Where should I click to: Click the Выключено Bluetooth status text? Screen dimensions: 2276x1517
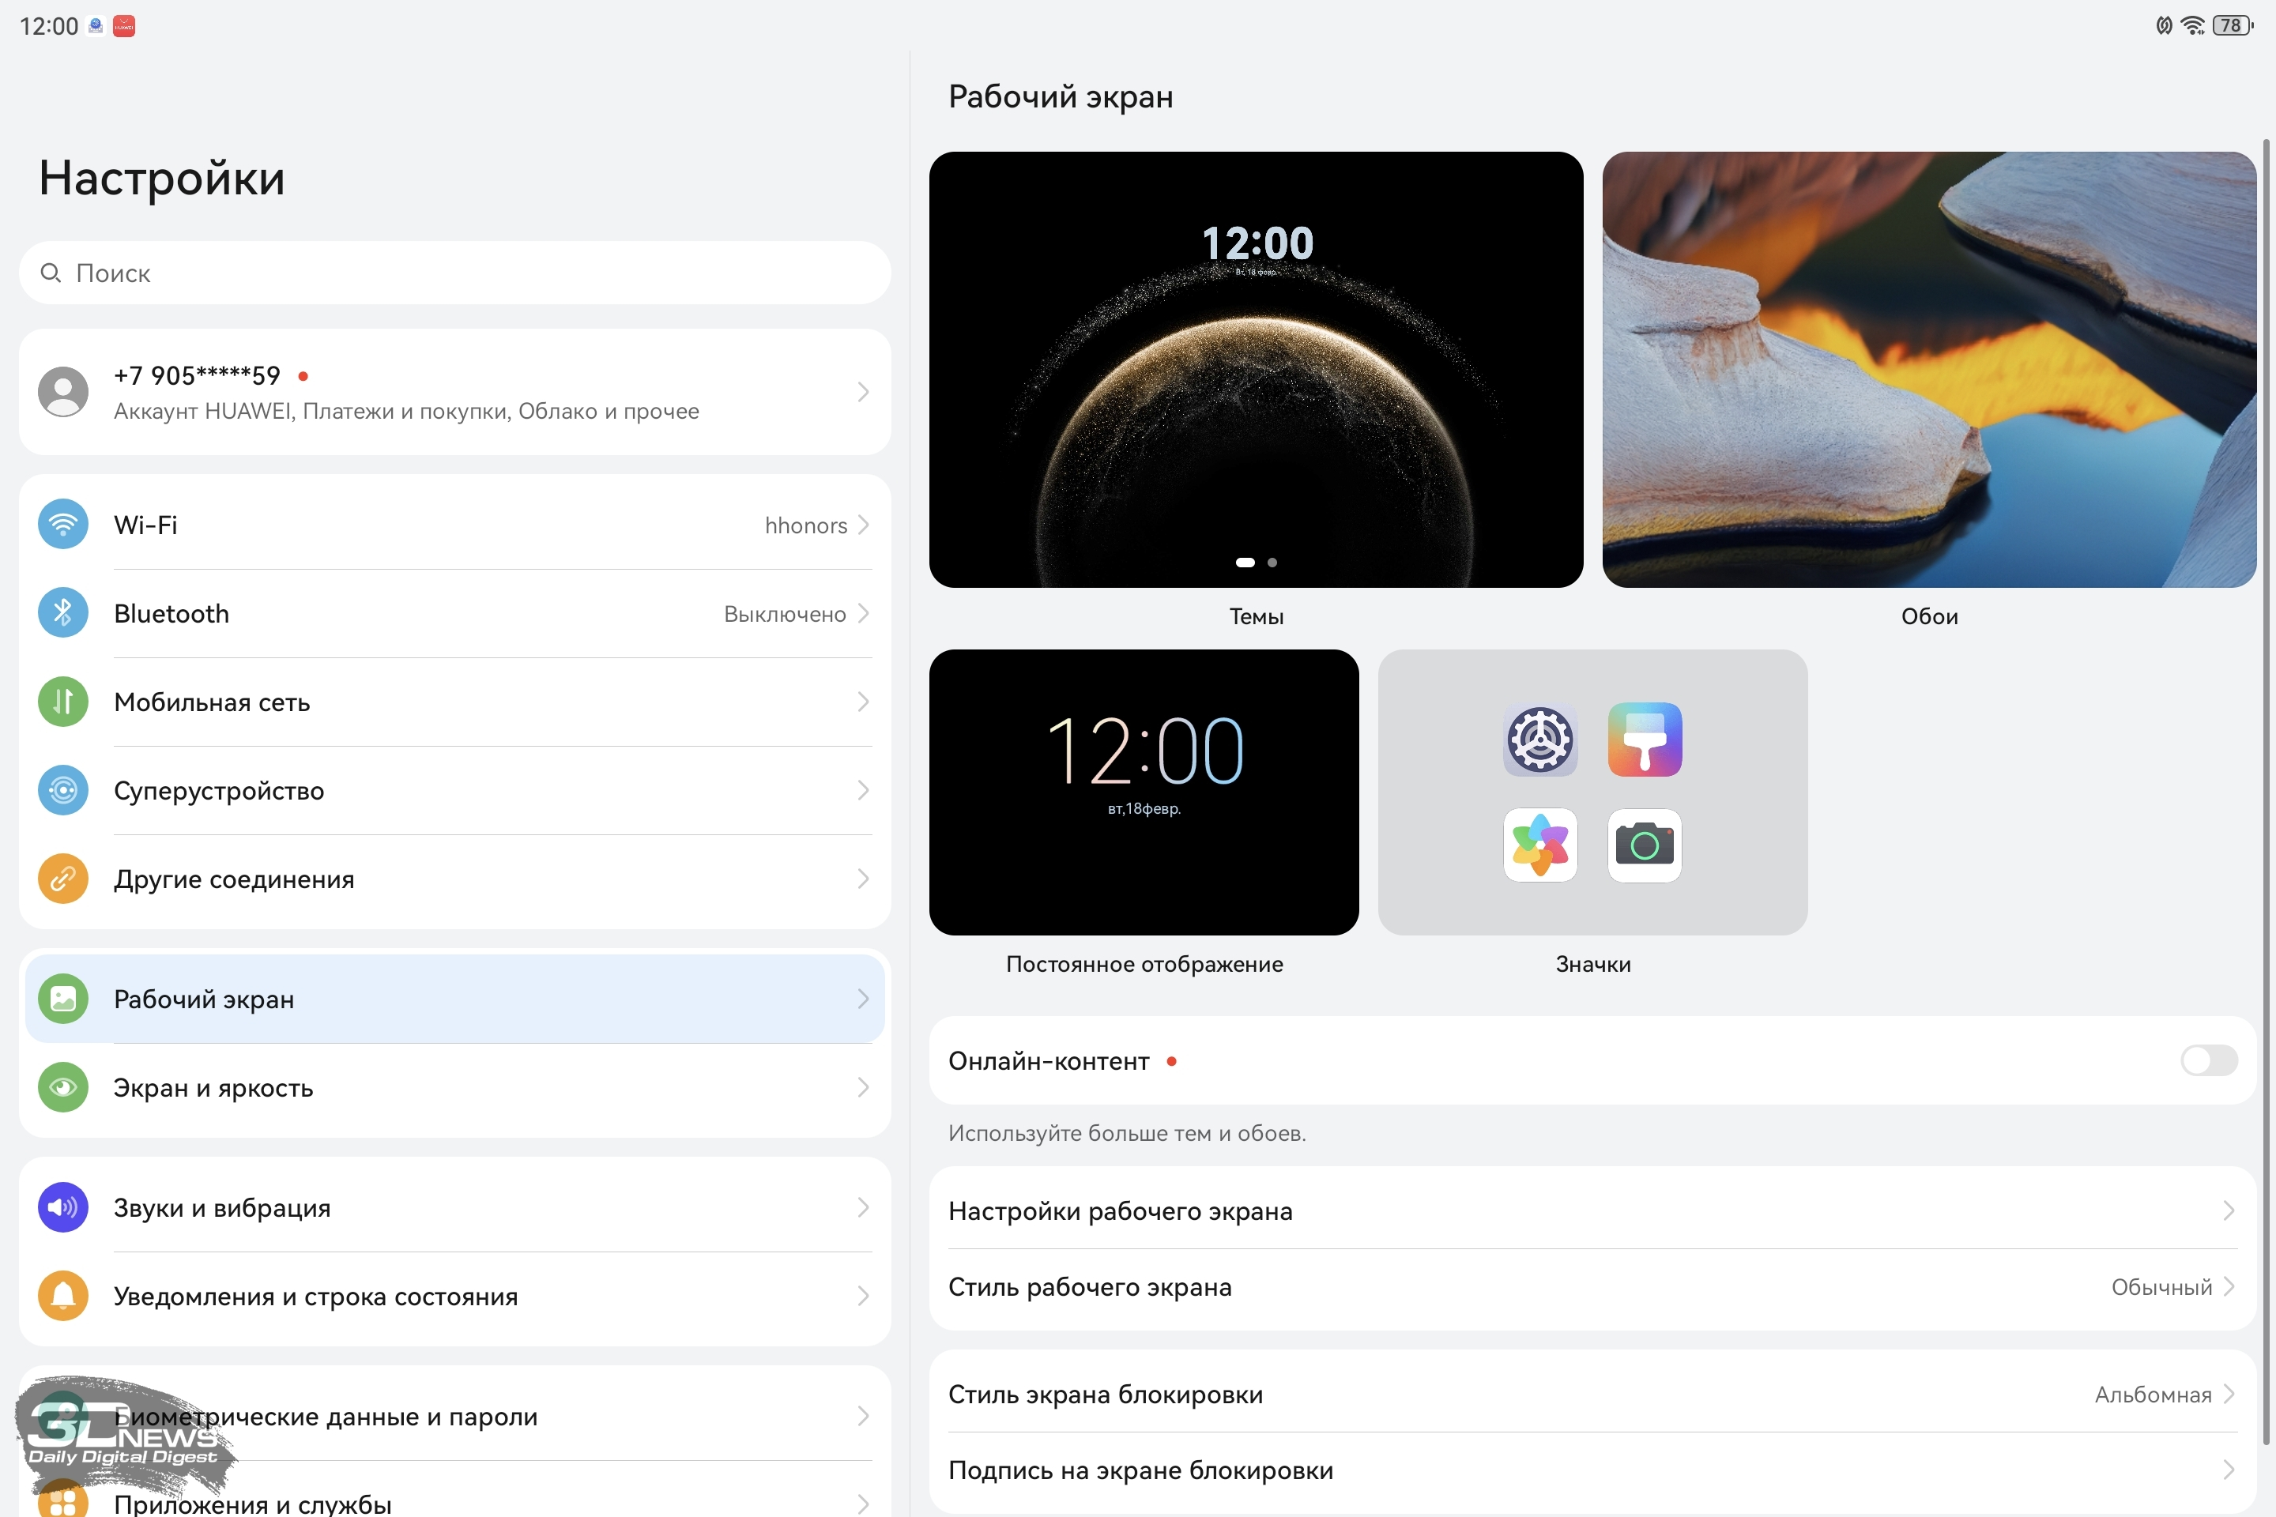pos(785,613)
